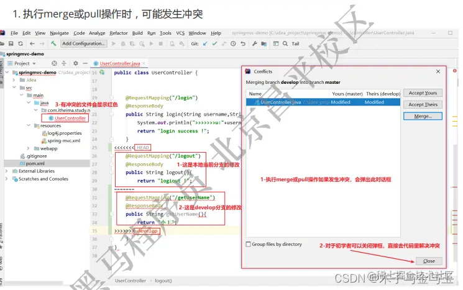The width and height of the screenshot is (463, 290).
Task: Open the Tools menu
Action: point(165,33)
